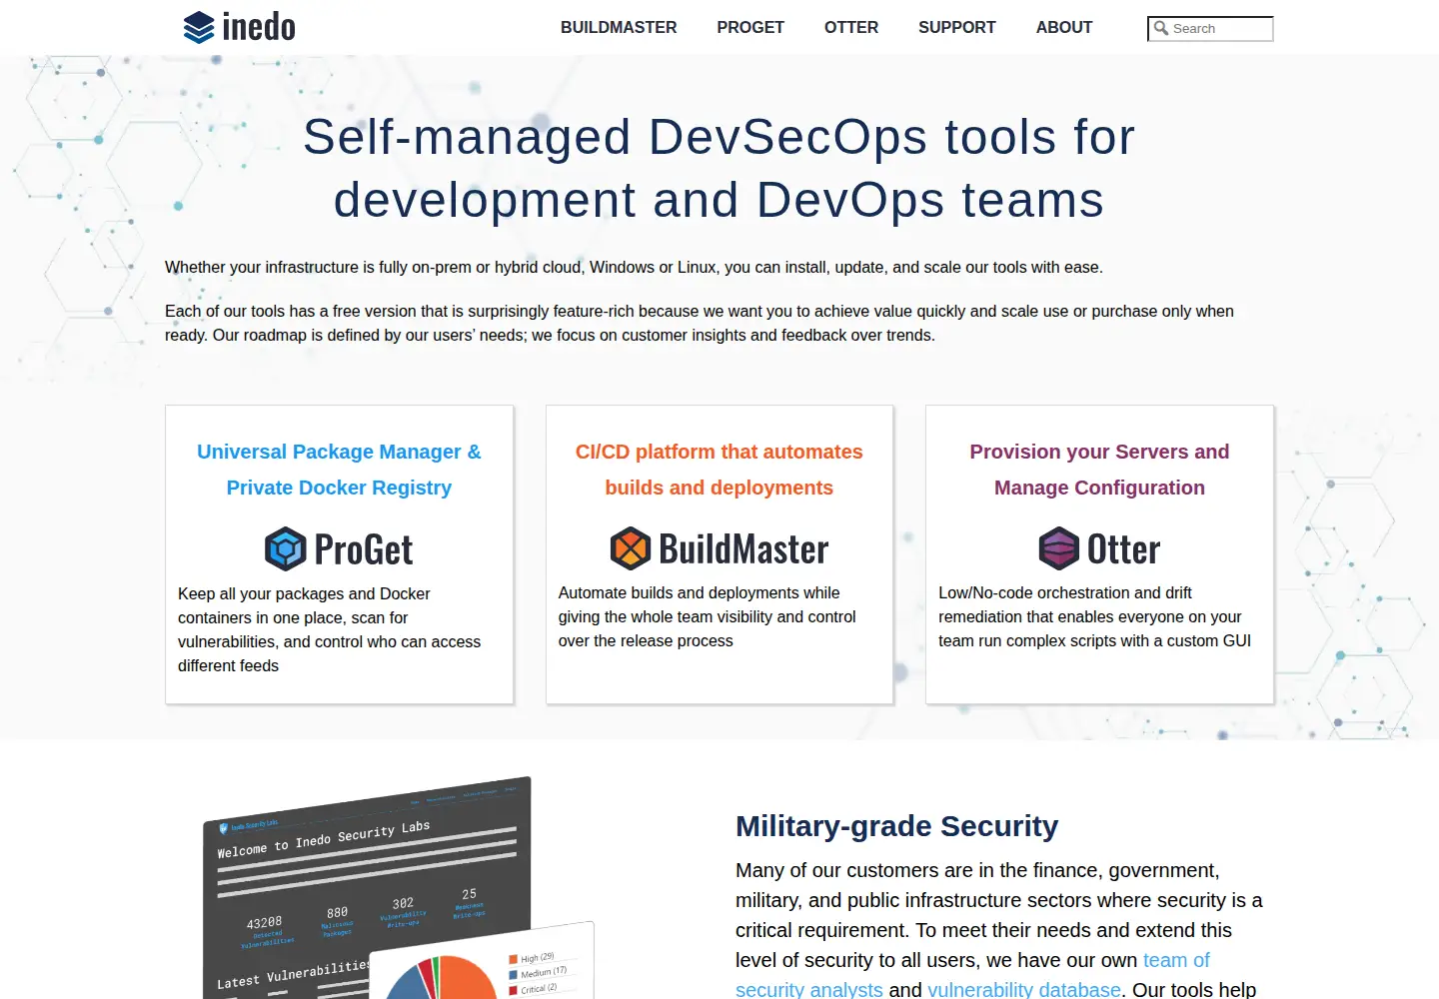The image size is (1439, 999).
Task: Click the Otter wordmark text
Action: click(x=1123, y=549)
